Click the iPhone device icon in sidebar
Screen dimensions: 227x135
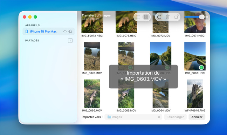point(27,32)
